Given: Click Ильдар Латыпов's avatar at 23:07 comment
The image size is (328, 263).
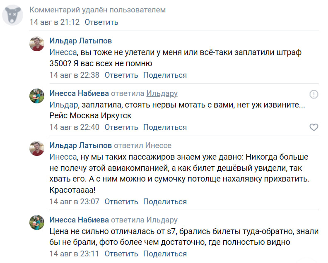Looking at the screenshot, I should click(x=37, y=148).
